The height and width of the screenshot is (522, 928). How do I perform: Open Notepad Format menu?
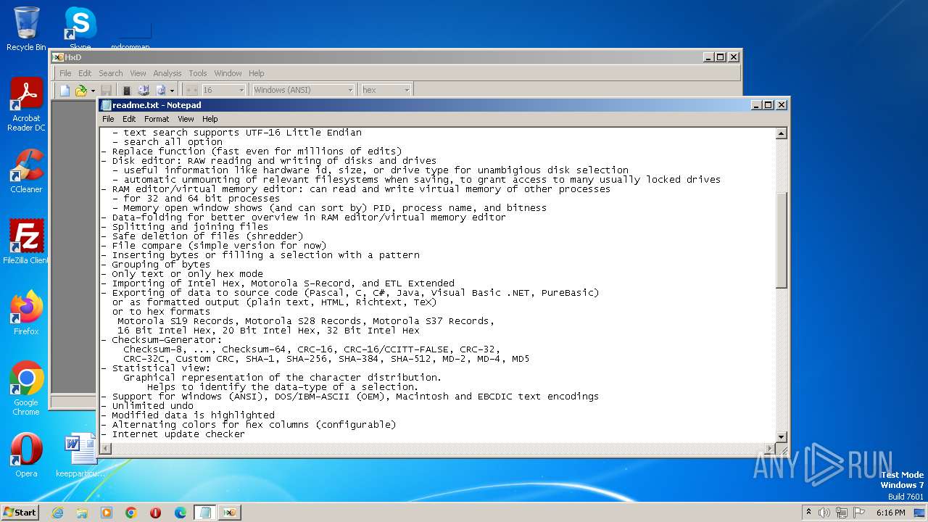click(x=157, y=119)
